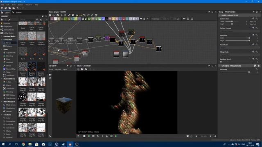Pin the 3D View panel

click(68, 66)
